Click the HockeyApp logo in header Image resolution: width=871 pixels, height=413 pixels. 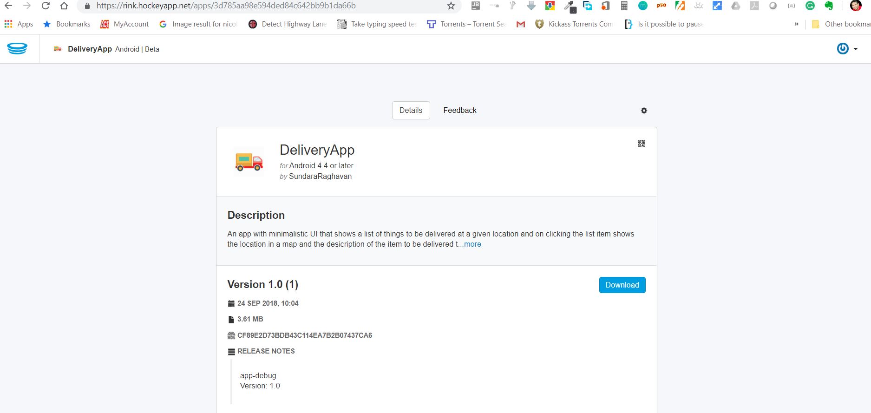coord(17,48)
